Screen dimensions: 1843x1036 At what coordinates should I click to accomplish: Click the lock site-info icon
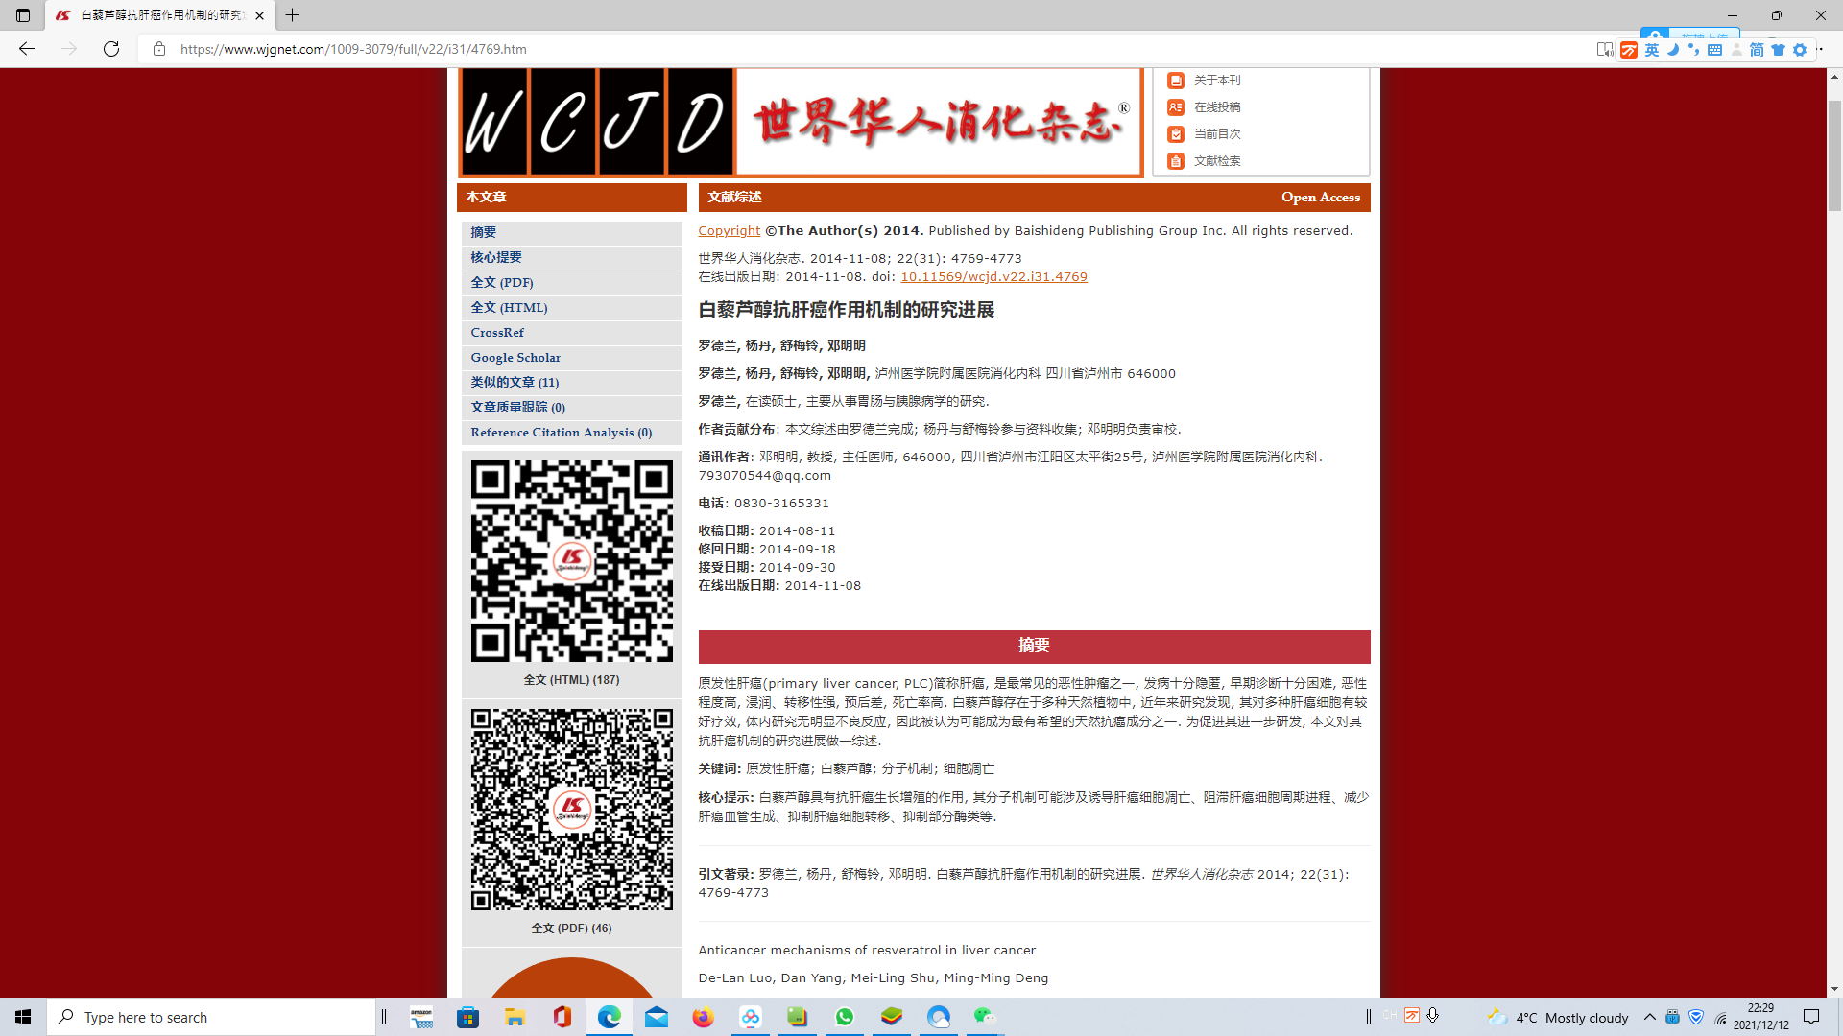pyautogui.click(x=159, y=49)
